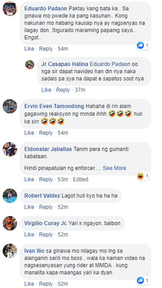The width and height of the screenshot is (162, 288).
Task: Show edit history via Edited label
Action: tap(81, 179)
